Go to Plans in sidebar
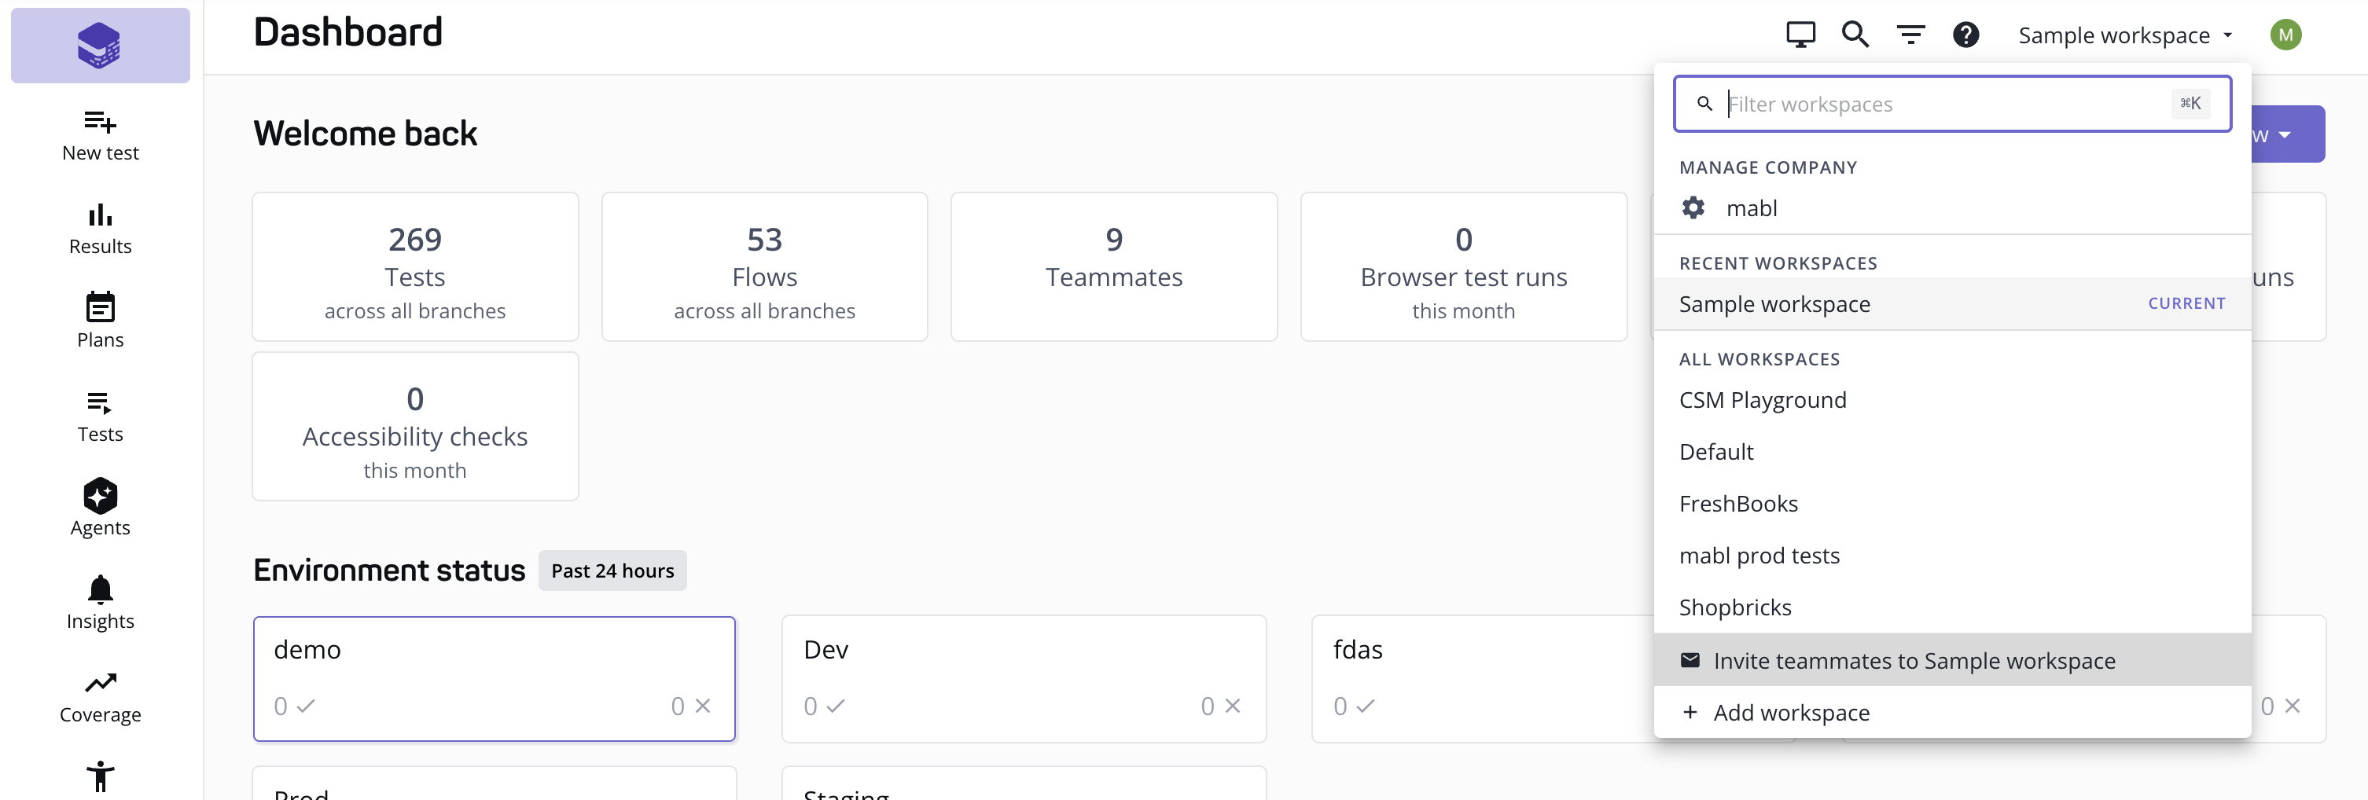The image size is (2368, 800). pos(100,321)
